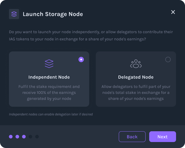The width and height of the screenshot is (185, 148).
Task: Click the delegation footnote below the cards
Action: 51,114
